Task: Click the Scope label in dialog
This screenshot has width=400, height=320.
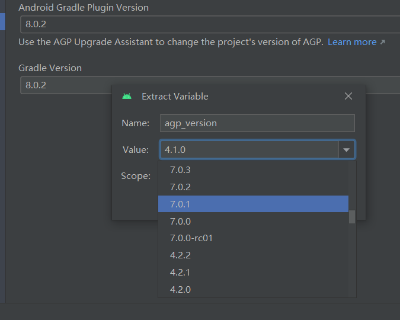Action: click(136, 176)
